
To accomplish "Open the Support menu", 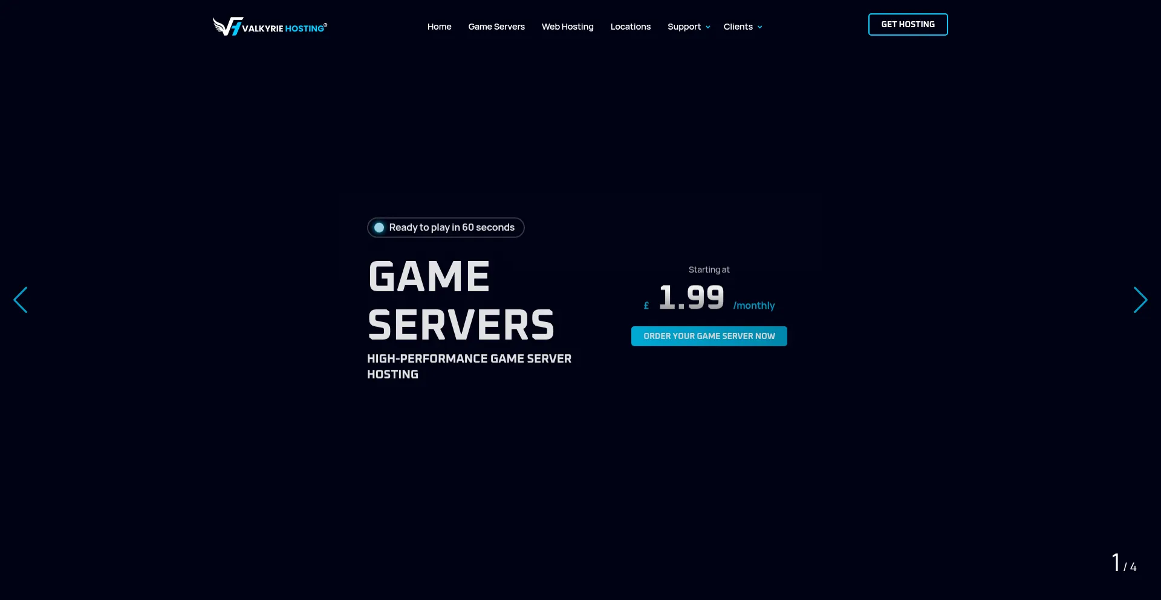I will (684, 27).
